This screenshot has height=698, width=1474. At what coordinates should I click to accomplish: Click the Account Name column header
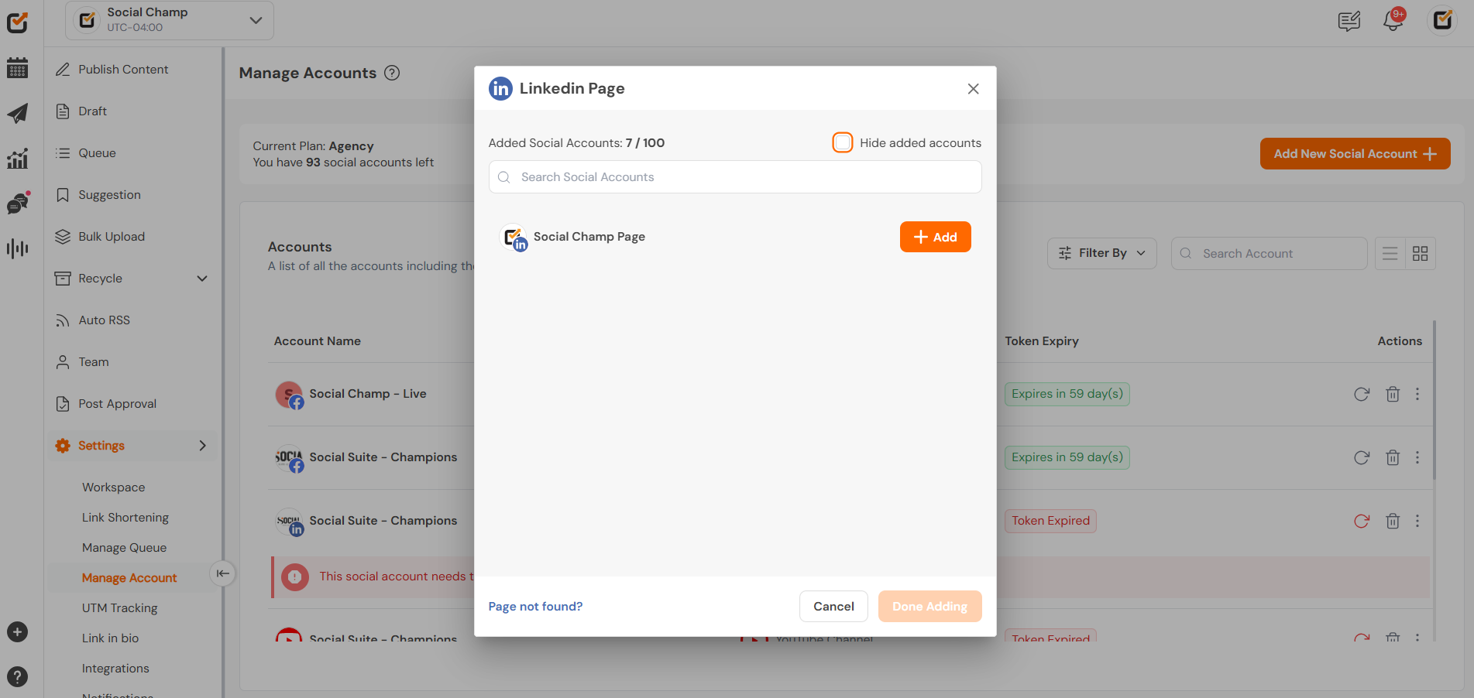[318, 341]
